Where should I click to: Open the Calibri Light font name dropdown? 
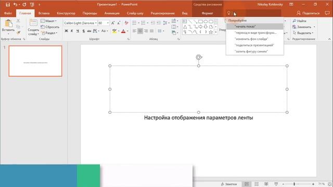click(x=96, y=23)
